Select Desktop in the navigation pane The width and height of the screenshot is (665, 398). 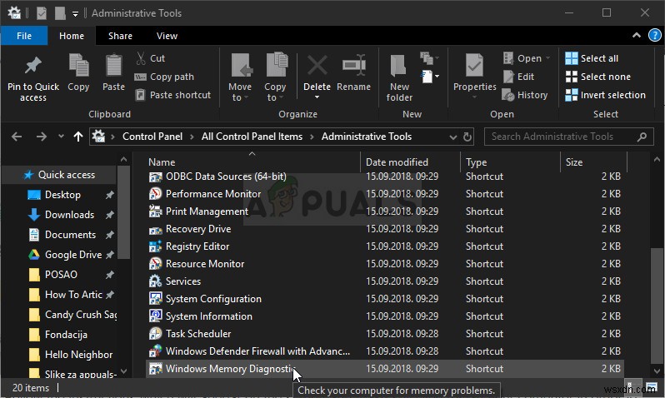(62, 195)
